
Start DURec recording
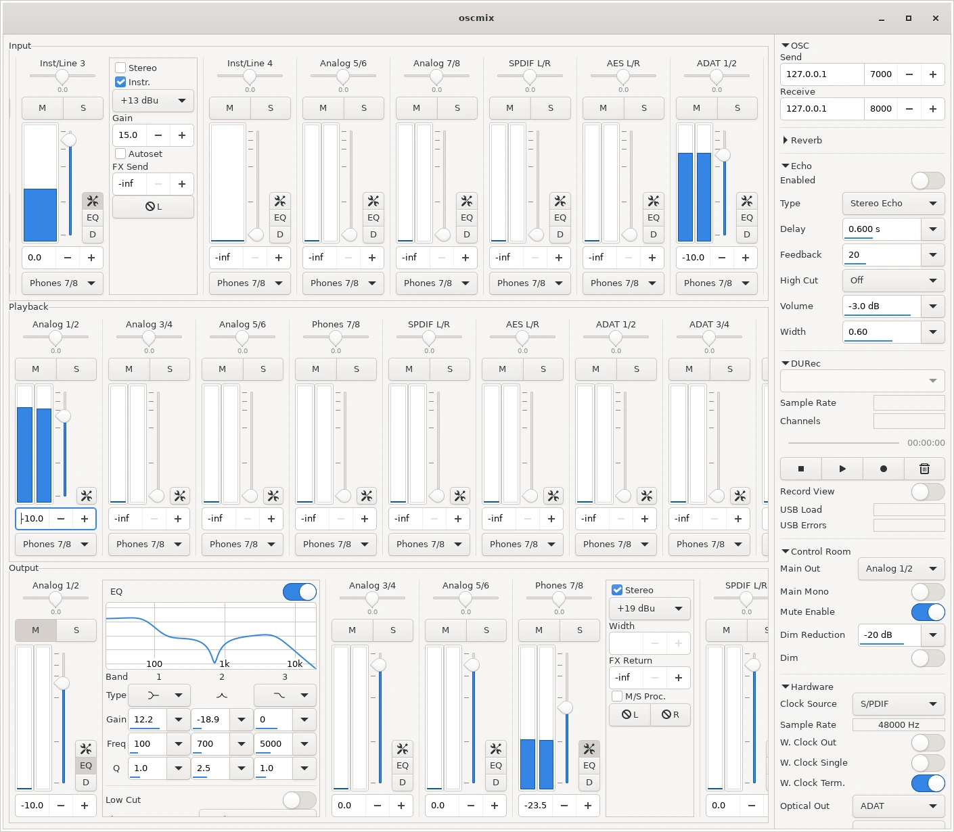883,469
